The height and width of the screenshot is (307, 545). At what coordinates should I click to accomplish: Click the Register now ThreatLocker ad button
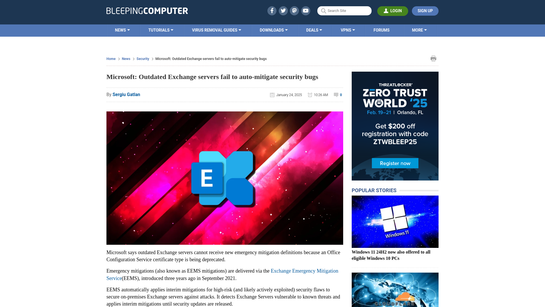(395, 163)
